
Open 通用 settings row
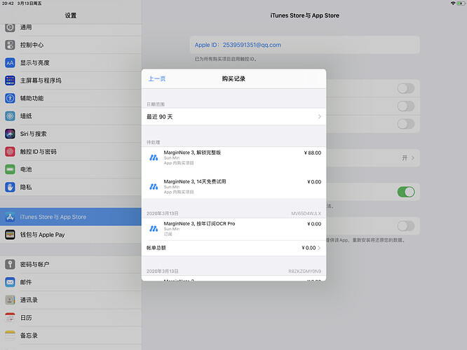coord(71,27)
